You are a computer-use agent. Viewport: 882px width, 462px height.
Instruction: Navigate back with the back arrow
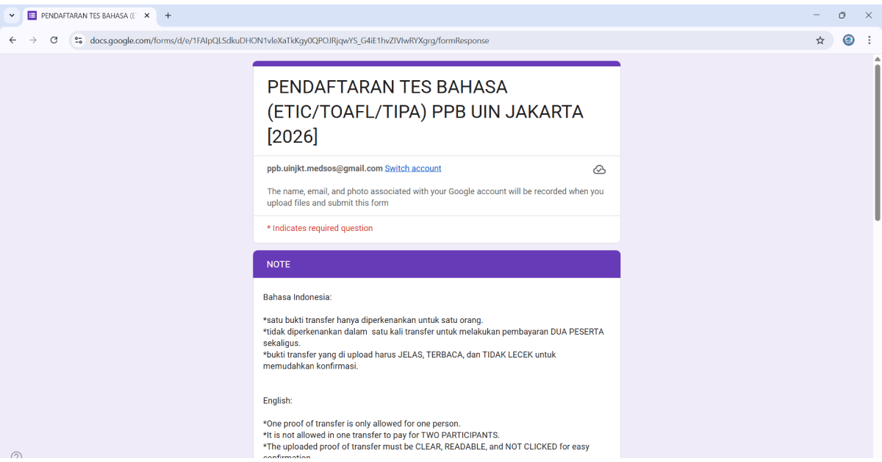click(12, 40)
